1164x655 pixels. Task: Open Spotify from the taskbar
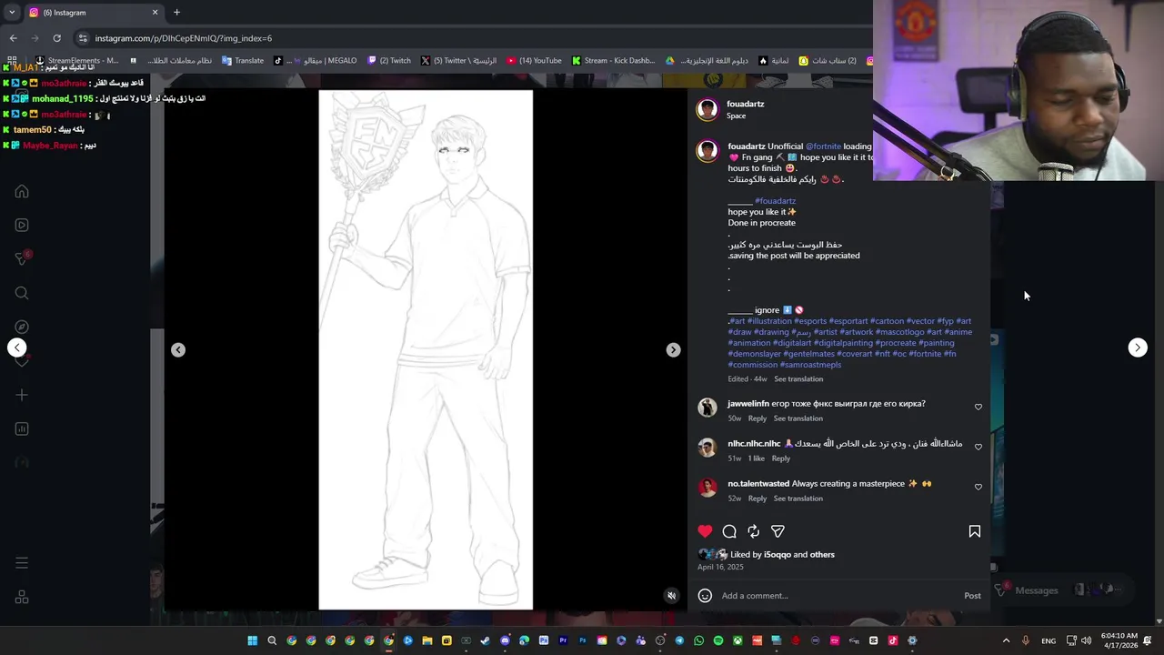(718, 640)
